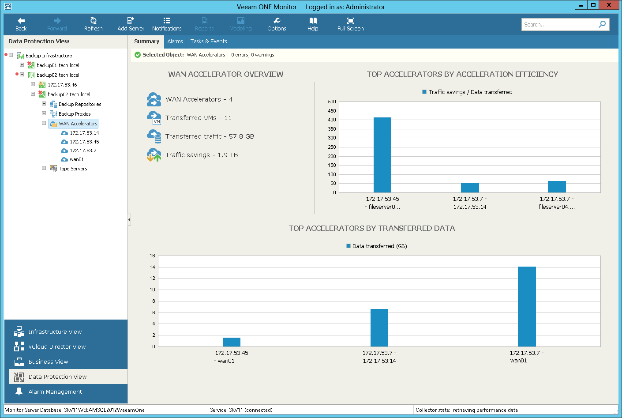Click the "Transferred traffic - 57.8 GB" text
This screenshot has height=418, width=622.
click(x=210, y=136)
